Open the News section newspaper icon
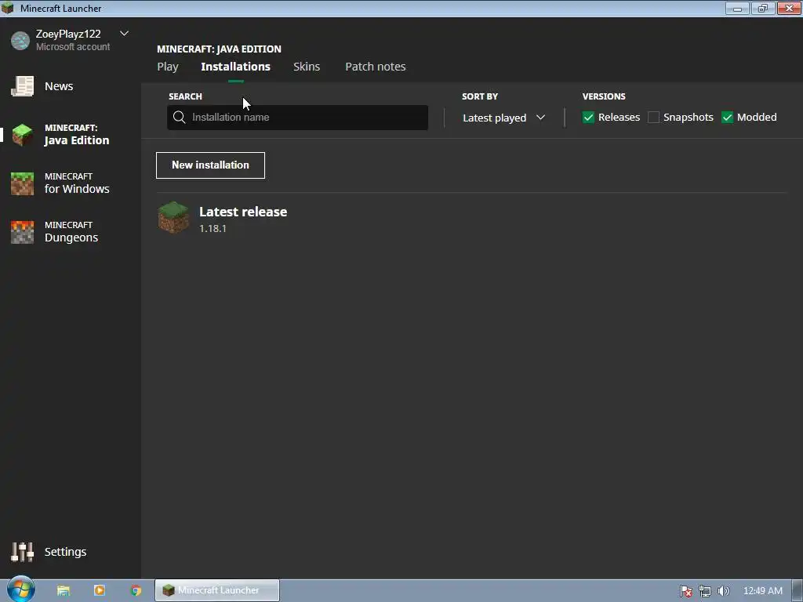803x602 pixels. point(23,86)
